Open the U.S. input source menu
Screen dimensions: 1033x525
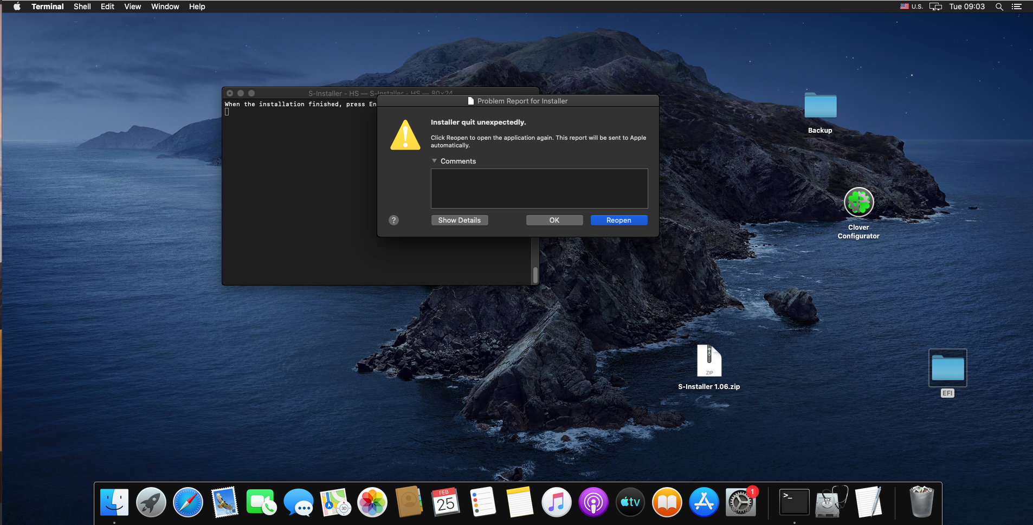click(912, 7)
